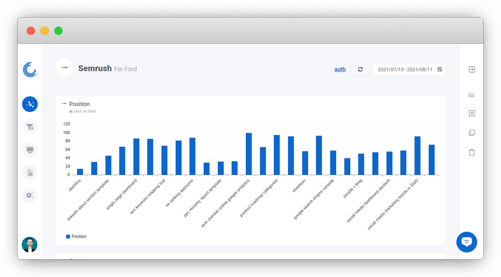Click the 'se ranking appsumo' axis label
Image resolution: width=501 pixels, height=277 pixels.
click(179, 193)
